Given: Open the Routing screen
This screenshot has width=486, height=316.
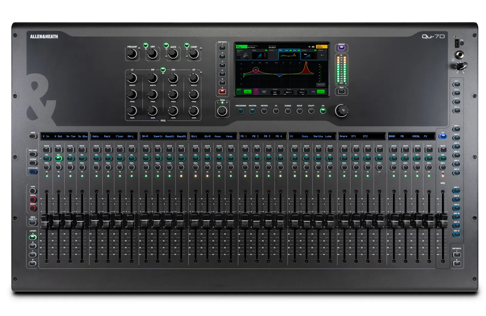Looking at the screenshot, I should click(252, 111).
